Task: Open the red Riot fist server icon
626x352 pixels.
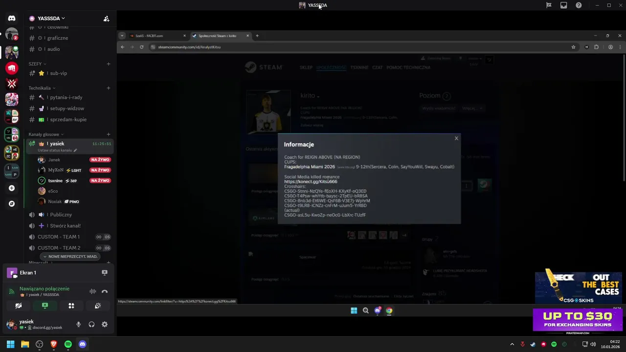Action: 12,68
